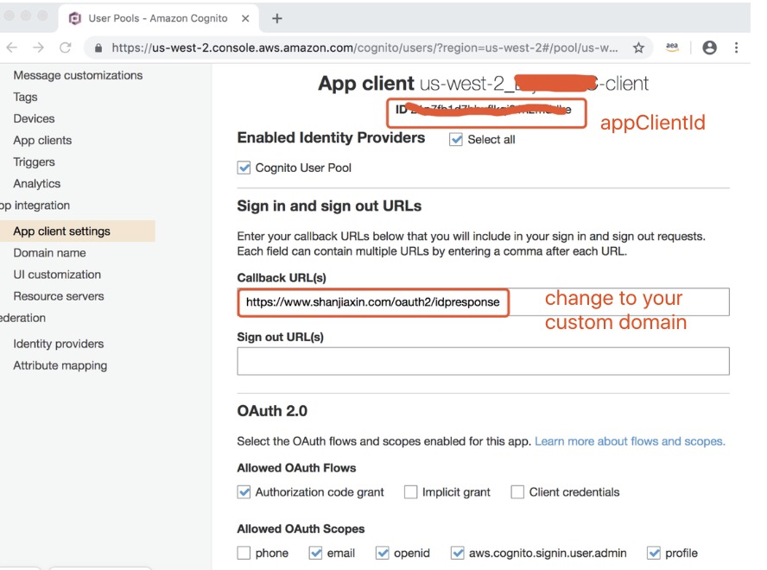Open a new tab with plus
The width and height of the screenshot is (767, 570).
[x=277, y=19]
